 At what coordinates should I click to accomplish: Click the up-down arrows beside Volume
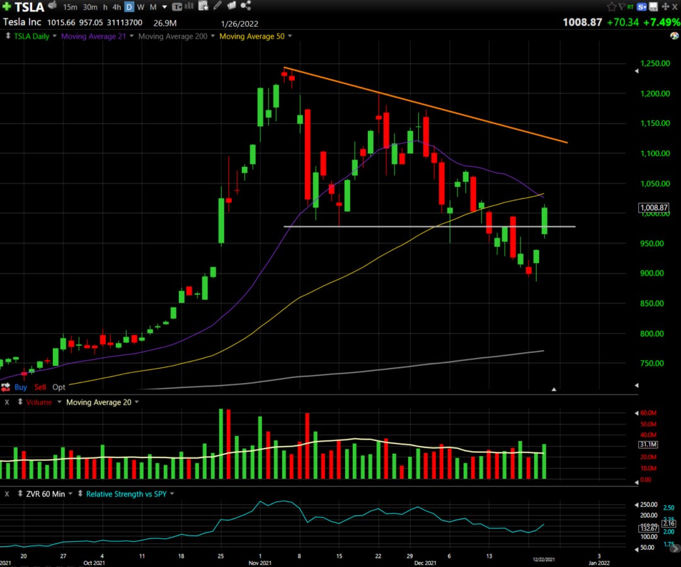click(x=20, y=402)
